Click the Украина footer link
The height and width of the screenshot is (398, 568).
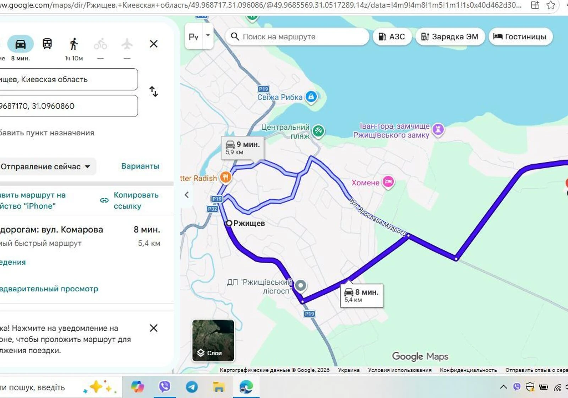point(349,370)
